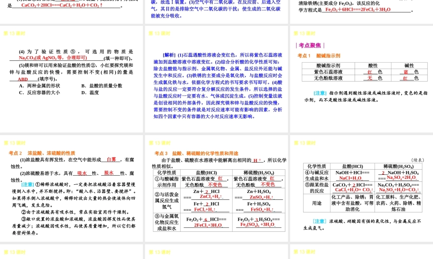Click the red H+ answer
Screen dimensions: 433x259
pyautogui.click(x=257, y=160)
